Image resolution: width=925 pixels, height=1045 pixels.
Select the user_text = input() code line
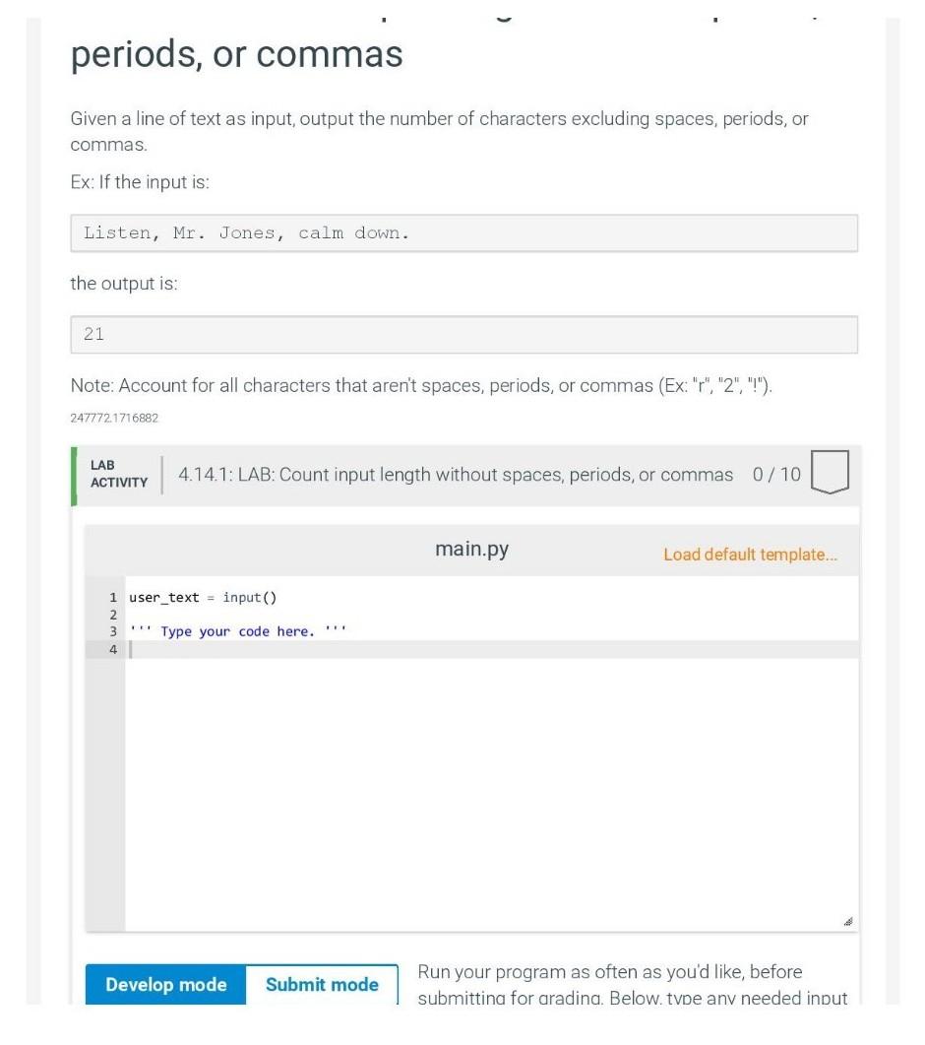(204, 597)
